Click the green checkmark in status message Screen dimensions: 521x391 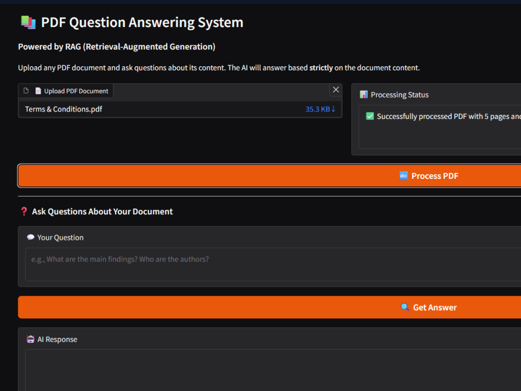369,116
